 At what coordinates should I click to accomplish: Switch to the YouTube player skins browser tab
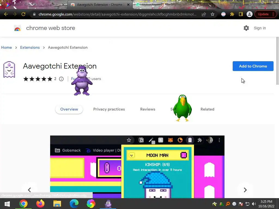[x=36, y=5]
